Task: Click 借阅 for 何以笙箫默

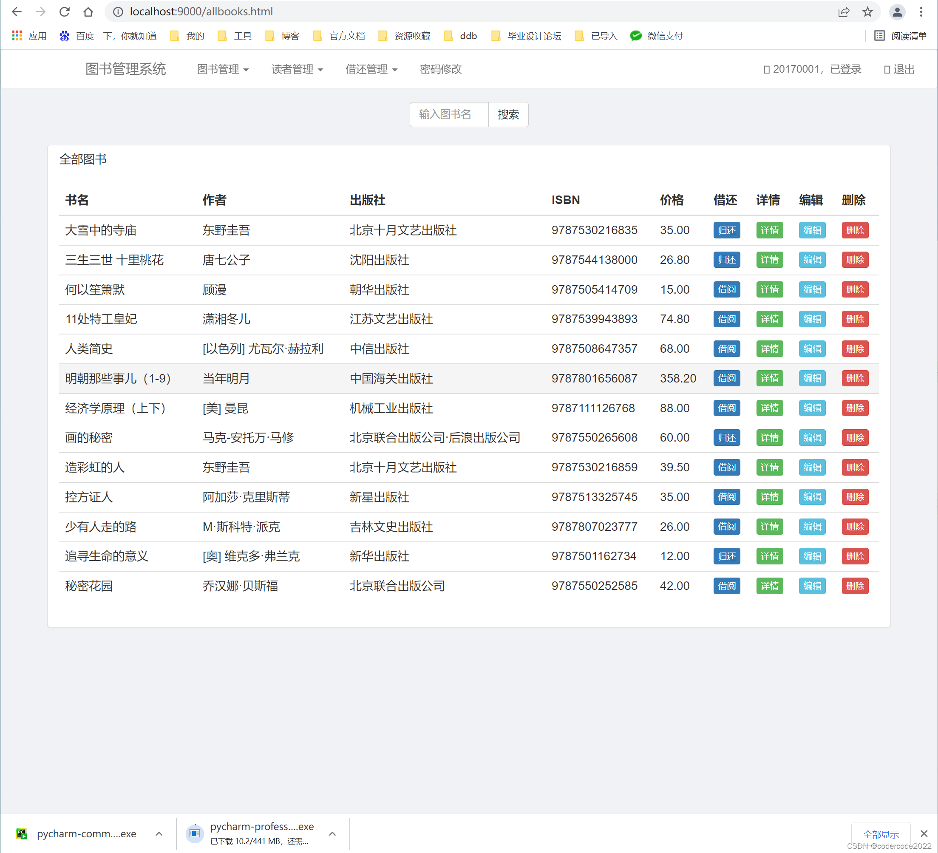Action: 727,289
